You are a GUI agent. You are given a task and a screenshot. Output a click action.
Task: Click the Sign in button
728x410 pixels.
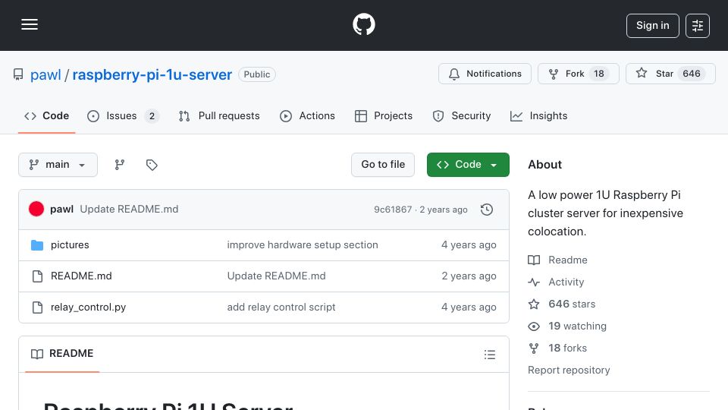point(652,26)
